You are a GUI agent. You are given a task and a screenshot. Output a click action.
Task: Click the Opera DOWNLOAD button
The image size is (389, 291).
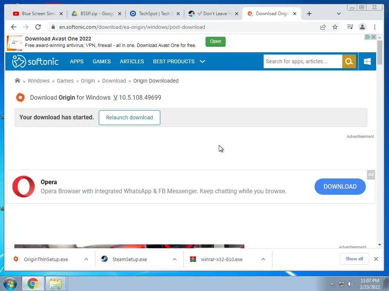click(340, 186)
